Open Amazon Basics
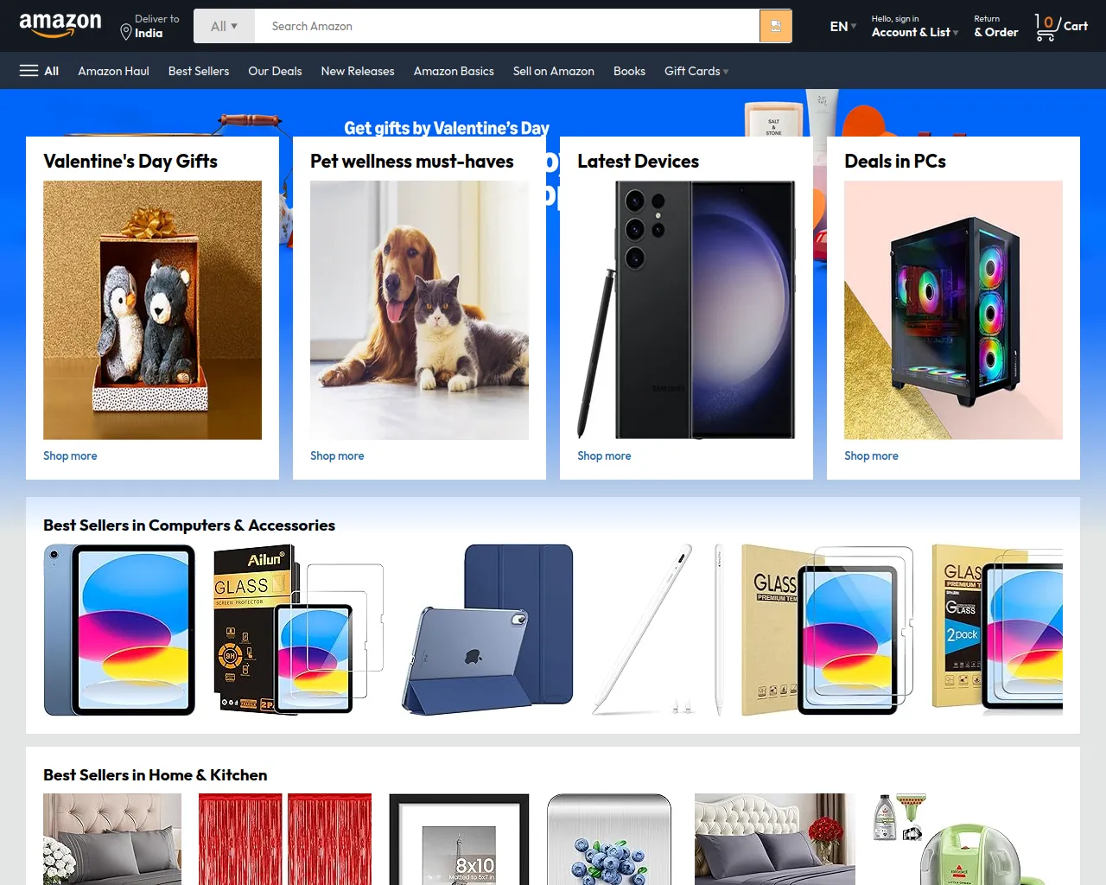The width and height of the screenshot is (1106, 885). click(x=454, y=71)
